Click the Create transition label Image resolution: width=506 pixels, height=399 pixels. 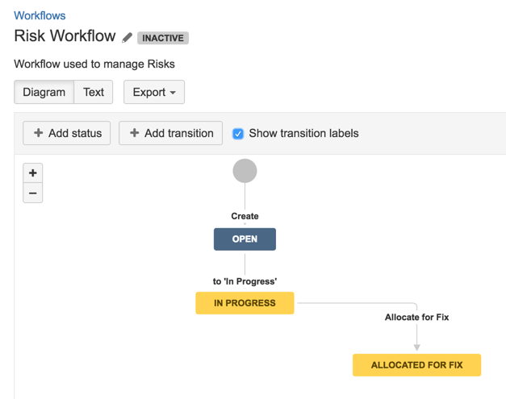coord(245,216)
